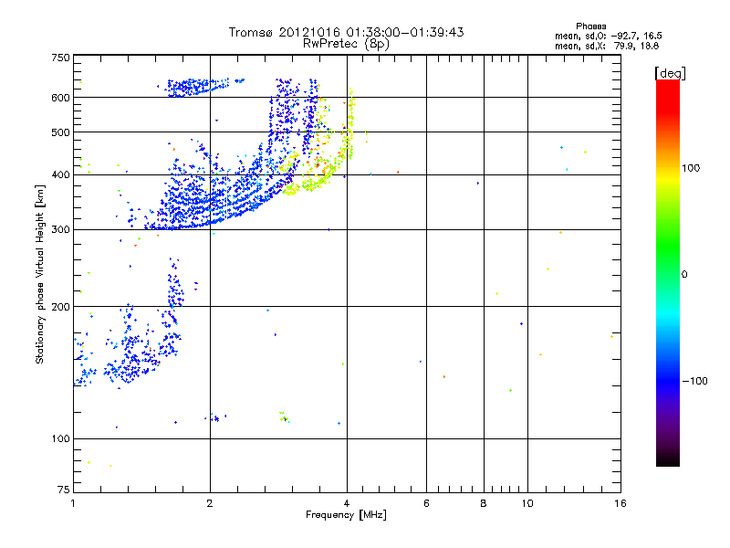Click the 'mean, sd,X: 79.9, 18.8' statistic
Screen dimensions: 730x548
pos(607,46)
